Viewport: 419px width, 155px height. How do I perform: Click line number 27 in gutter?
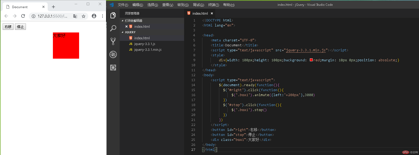click(193, 150)
